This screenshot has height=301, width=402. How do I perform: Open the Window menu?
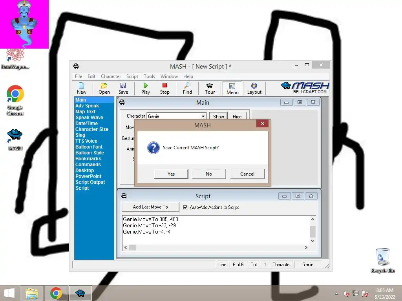coord(169,76)
